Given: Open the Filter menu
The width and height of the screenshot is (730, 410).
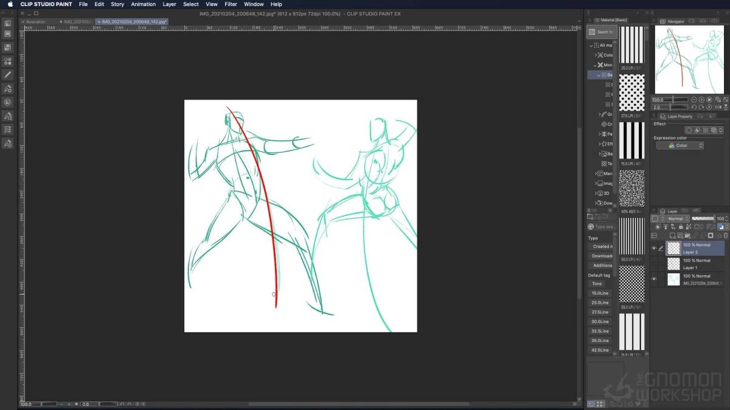Looking at the screenshot, I should click(x=231, y=4).
